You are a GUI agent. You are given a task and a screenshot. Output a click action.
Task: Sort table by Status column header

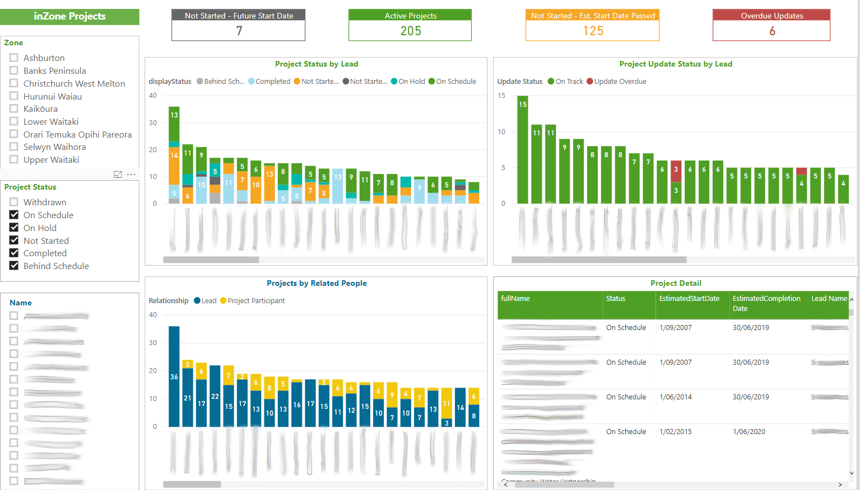(615, 299)
